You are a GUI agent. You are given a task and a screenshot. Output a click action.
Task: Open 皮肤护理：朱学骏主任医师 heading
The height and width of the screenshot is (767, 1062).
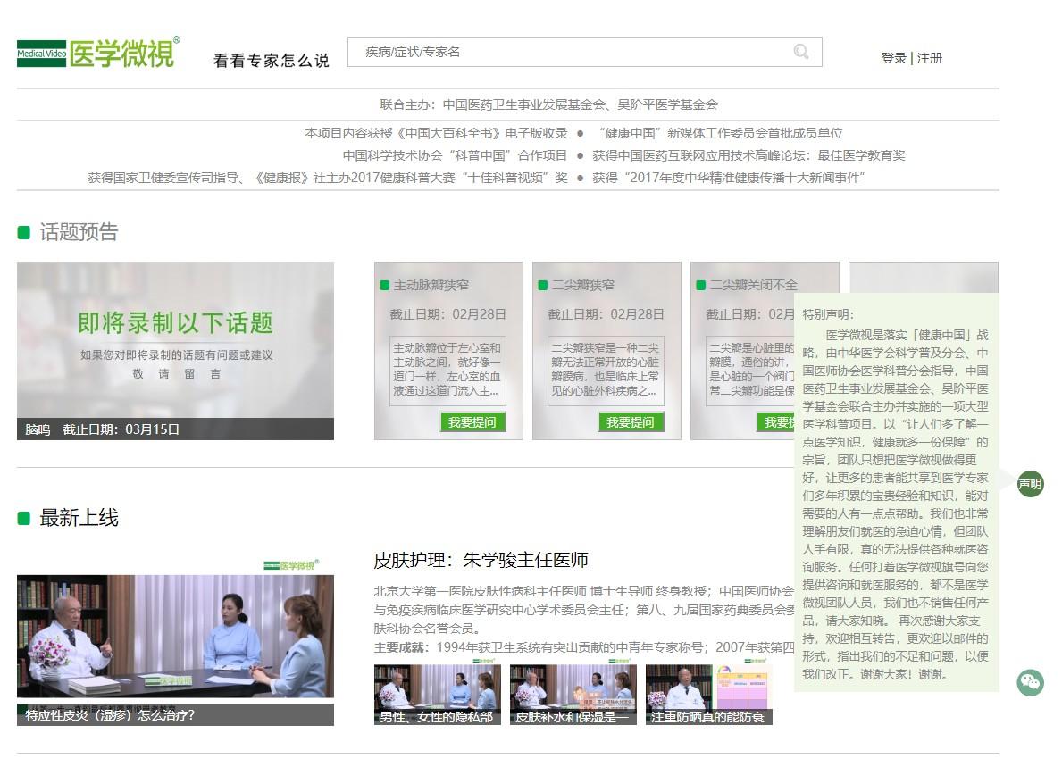pos(481,561)
